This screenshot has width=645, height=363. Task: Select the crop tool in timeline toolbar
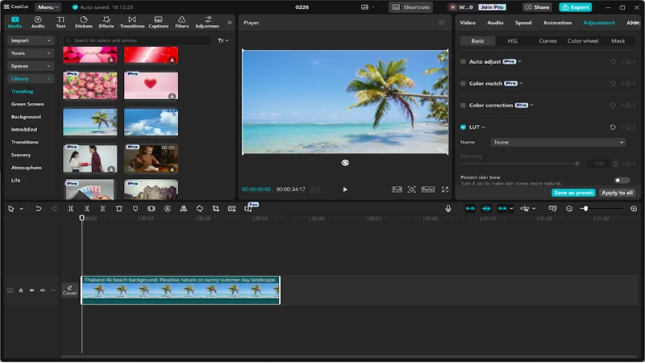point(215,209)
